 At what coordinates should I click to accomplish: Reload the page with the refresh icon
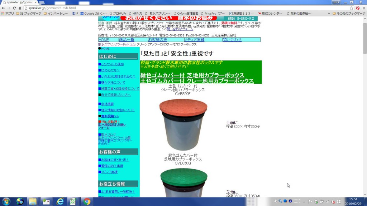pyautogui.click(x=14, y=8)
